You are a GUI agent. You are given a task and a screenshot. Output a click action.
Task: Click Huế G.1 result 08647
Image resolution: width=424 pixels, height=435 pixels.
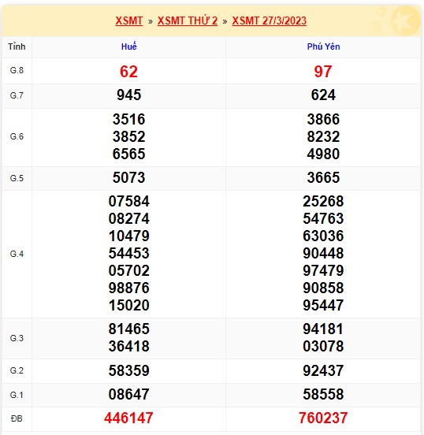tap(128, 394)
